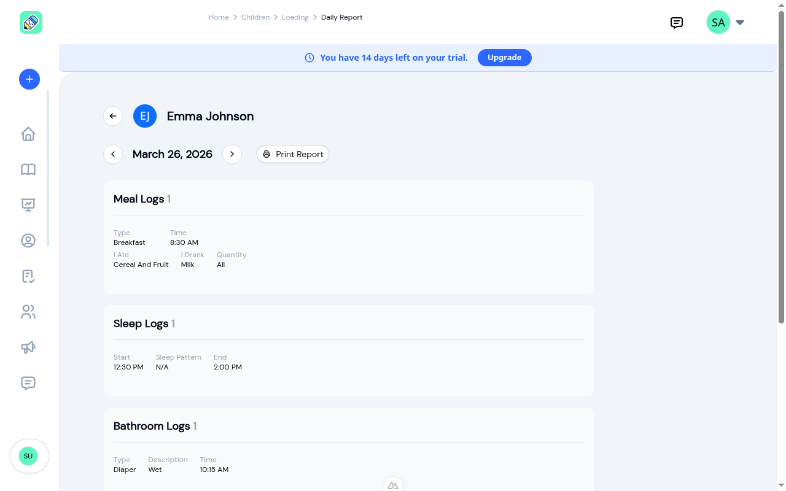Click the clock icon in trial banner
Viewport: 786px width, 491px height.
click(309, 58)
